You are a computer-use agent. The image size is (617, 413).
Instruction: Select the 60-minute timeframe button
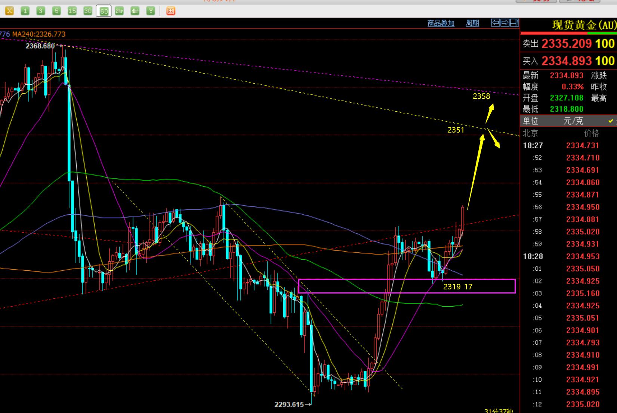tap(104, 11)
